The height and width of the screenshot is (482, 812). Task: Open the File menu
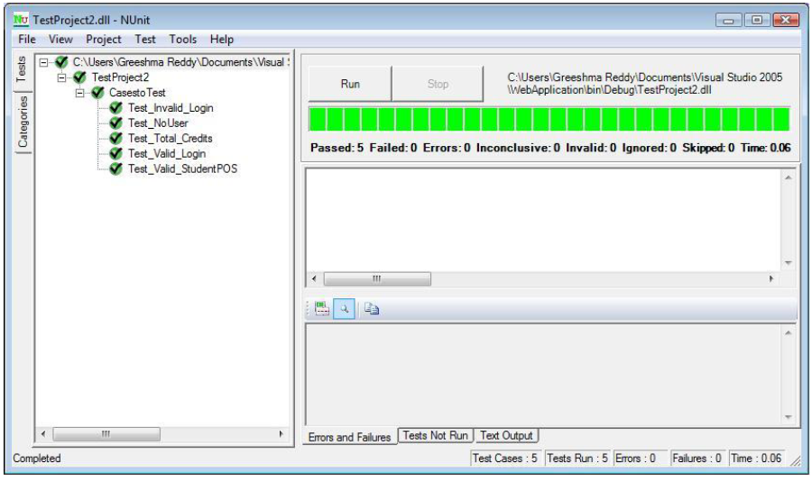(x=27, y=40)
